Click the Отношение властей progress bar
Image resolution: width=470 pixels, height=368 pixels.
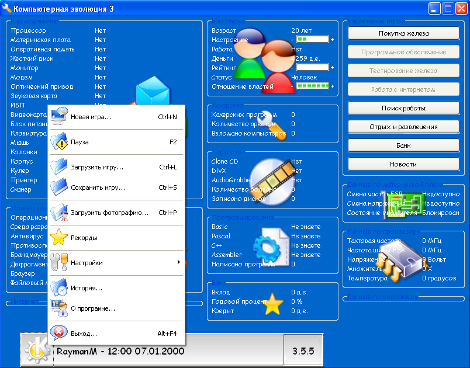312,86
